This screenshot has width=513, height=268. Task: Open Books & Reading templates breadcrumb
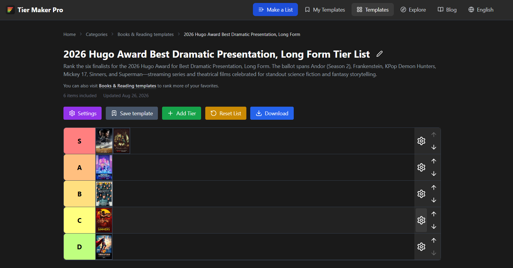[x=145, y=34]
